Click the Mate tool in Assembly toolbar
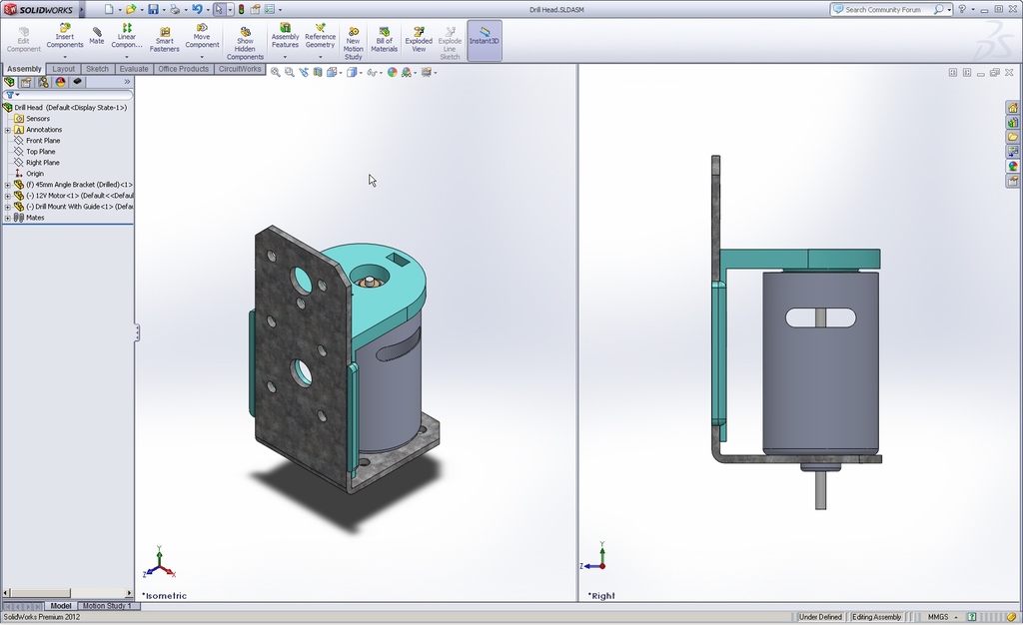Screen dimensions: 1023x625 (x=96, y=35)
